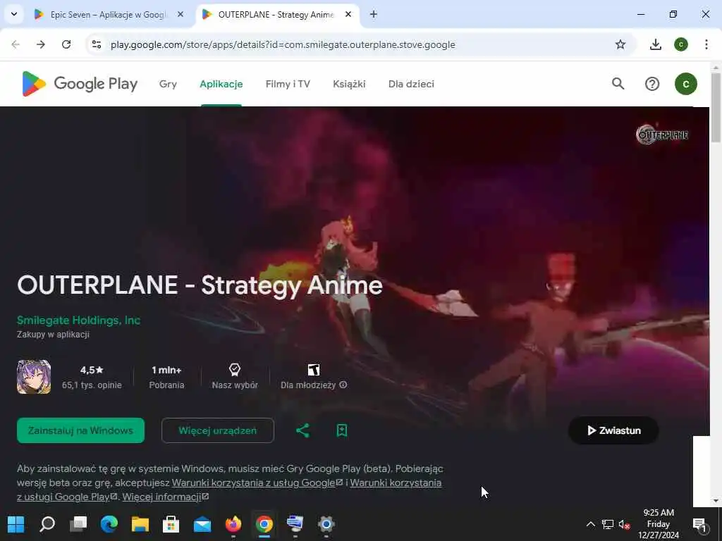722x541 pixels.
Task: Click the Google Play logo
Action: click(80, 84)
